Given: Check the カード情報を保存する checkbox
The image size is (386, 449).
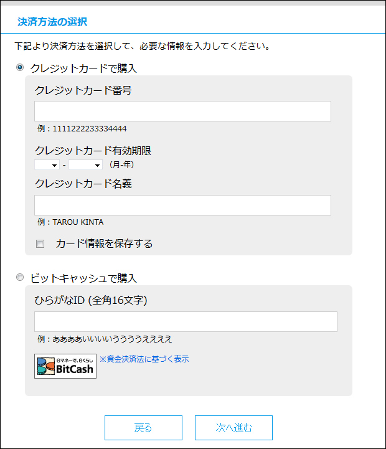Looking at the screenshot, I should [40, 243].
